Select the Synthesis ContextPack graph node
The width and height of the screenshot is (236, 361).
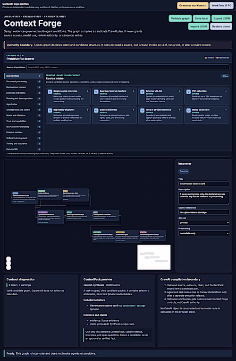pyautogui.click(x=51, y=217)
